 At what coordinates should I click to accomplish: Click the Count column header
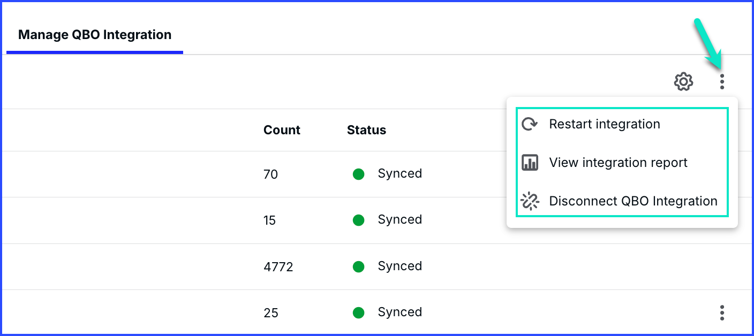(282, 130)
